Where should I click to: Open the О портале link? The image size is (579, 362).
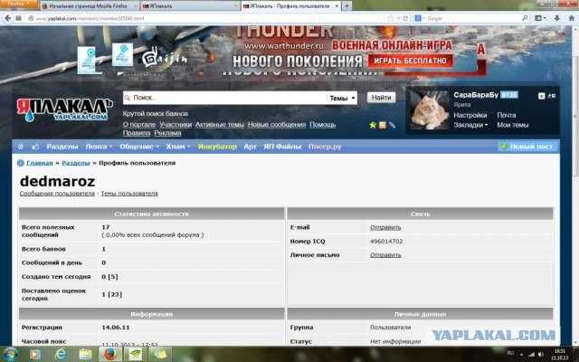click(139, 125)
